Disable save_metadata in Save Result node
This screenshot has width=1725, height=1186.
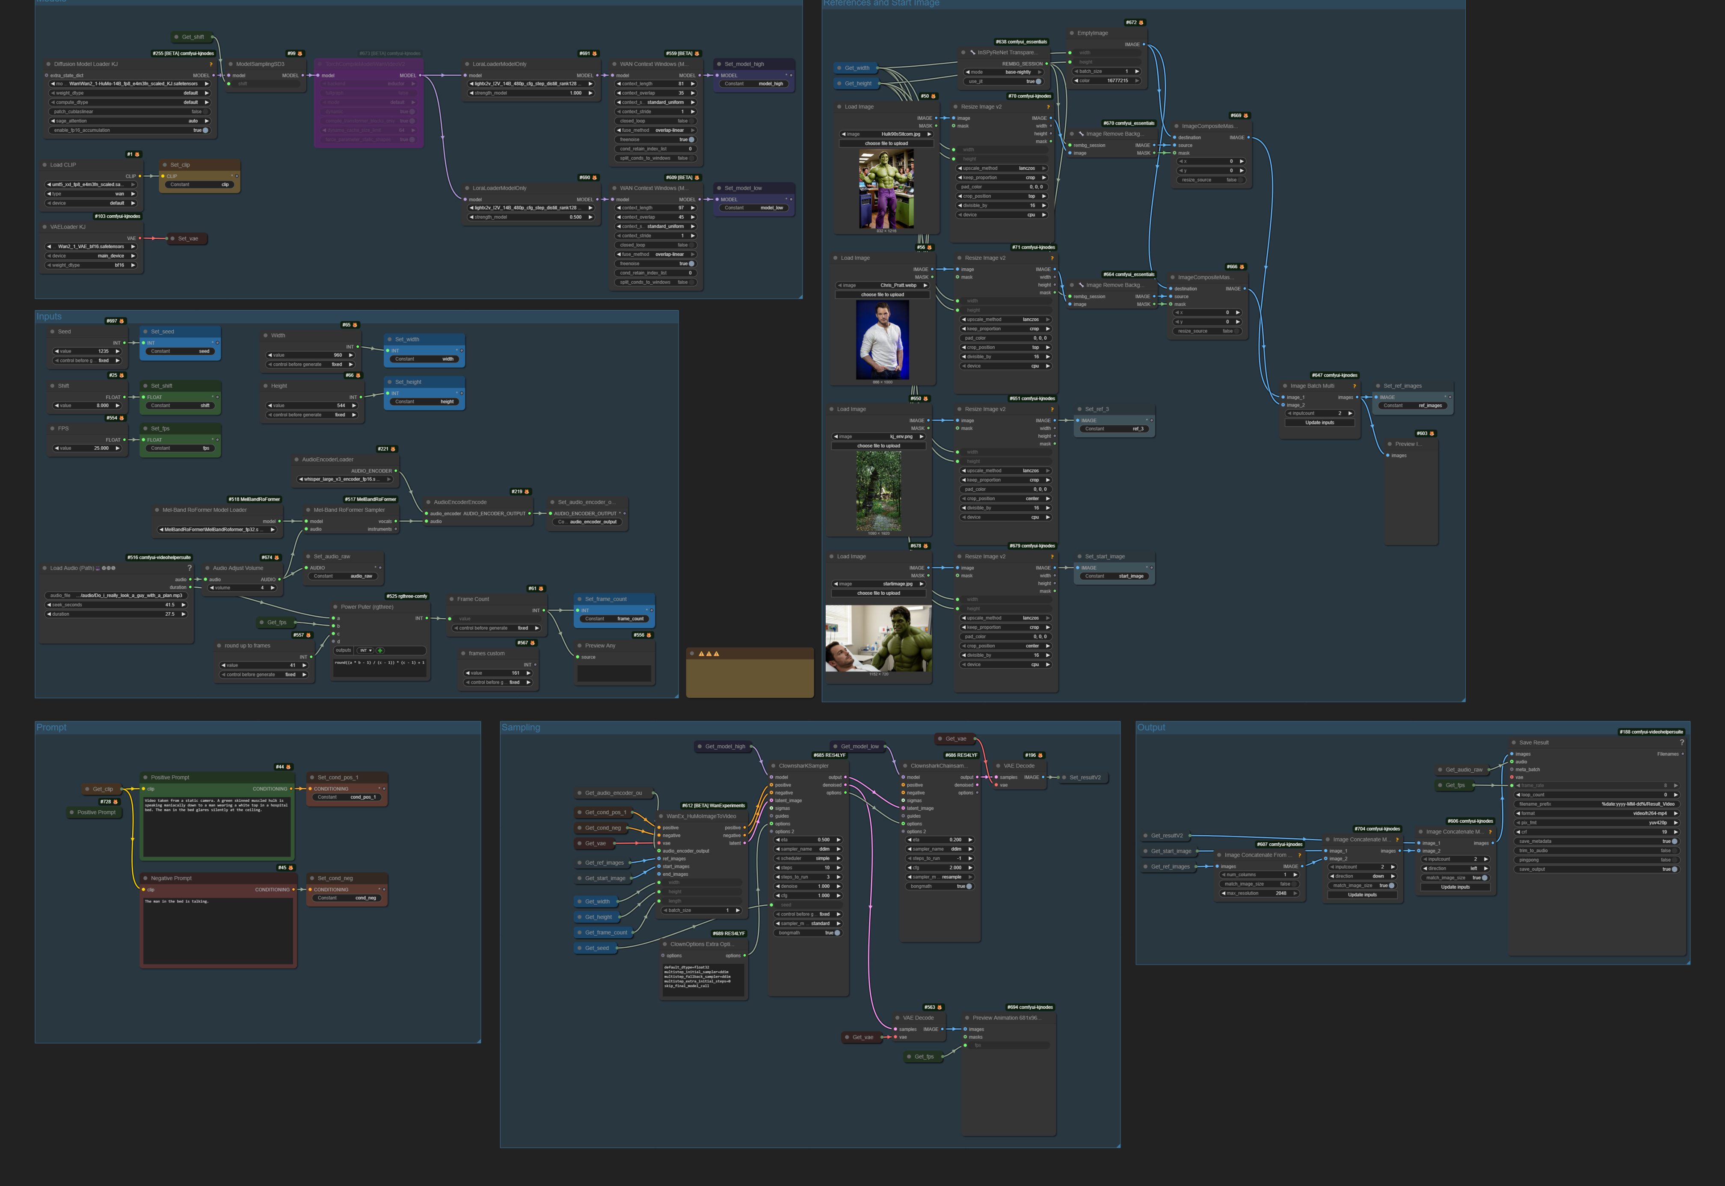tap(1675, 841)
